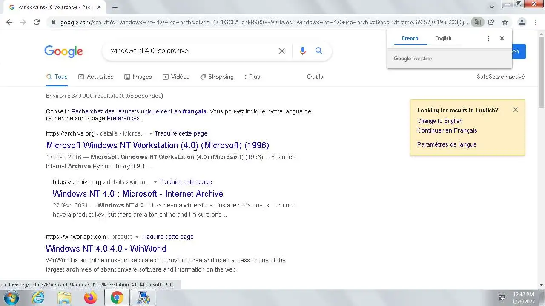Share this page icon in address bar

[x=491, y=22]
